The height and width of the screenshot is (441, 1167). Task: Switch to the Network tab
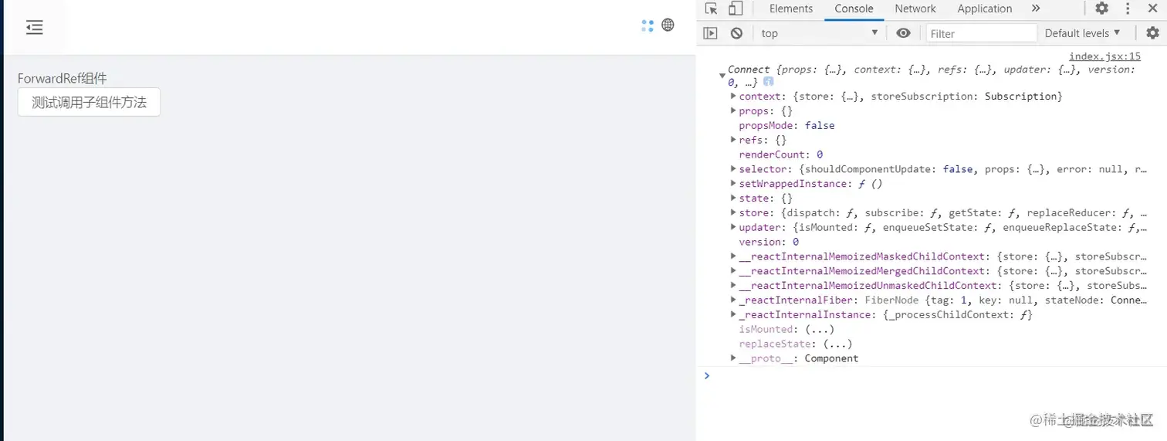coord(915,8)
